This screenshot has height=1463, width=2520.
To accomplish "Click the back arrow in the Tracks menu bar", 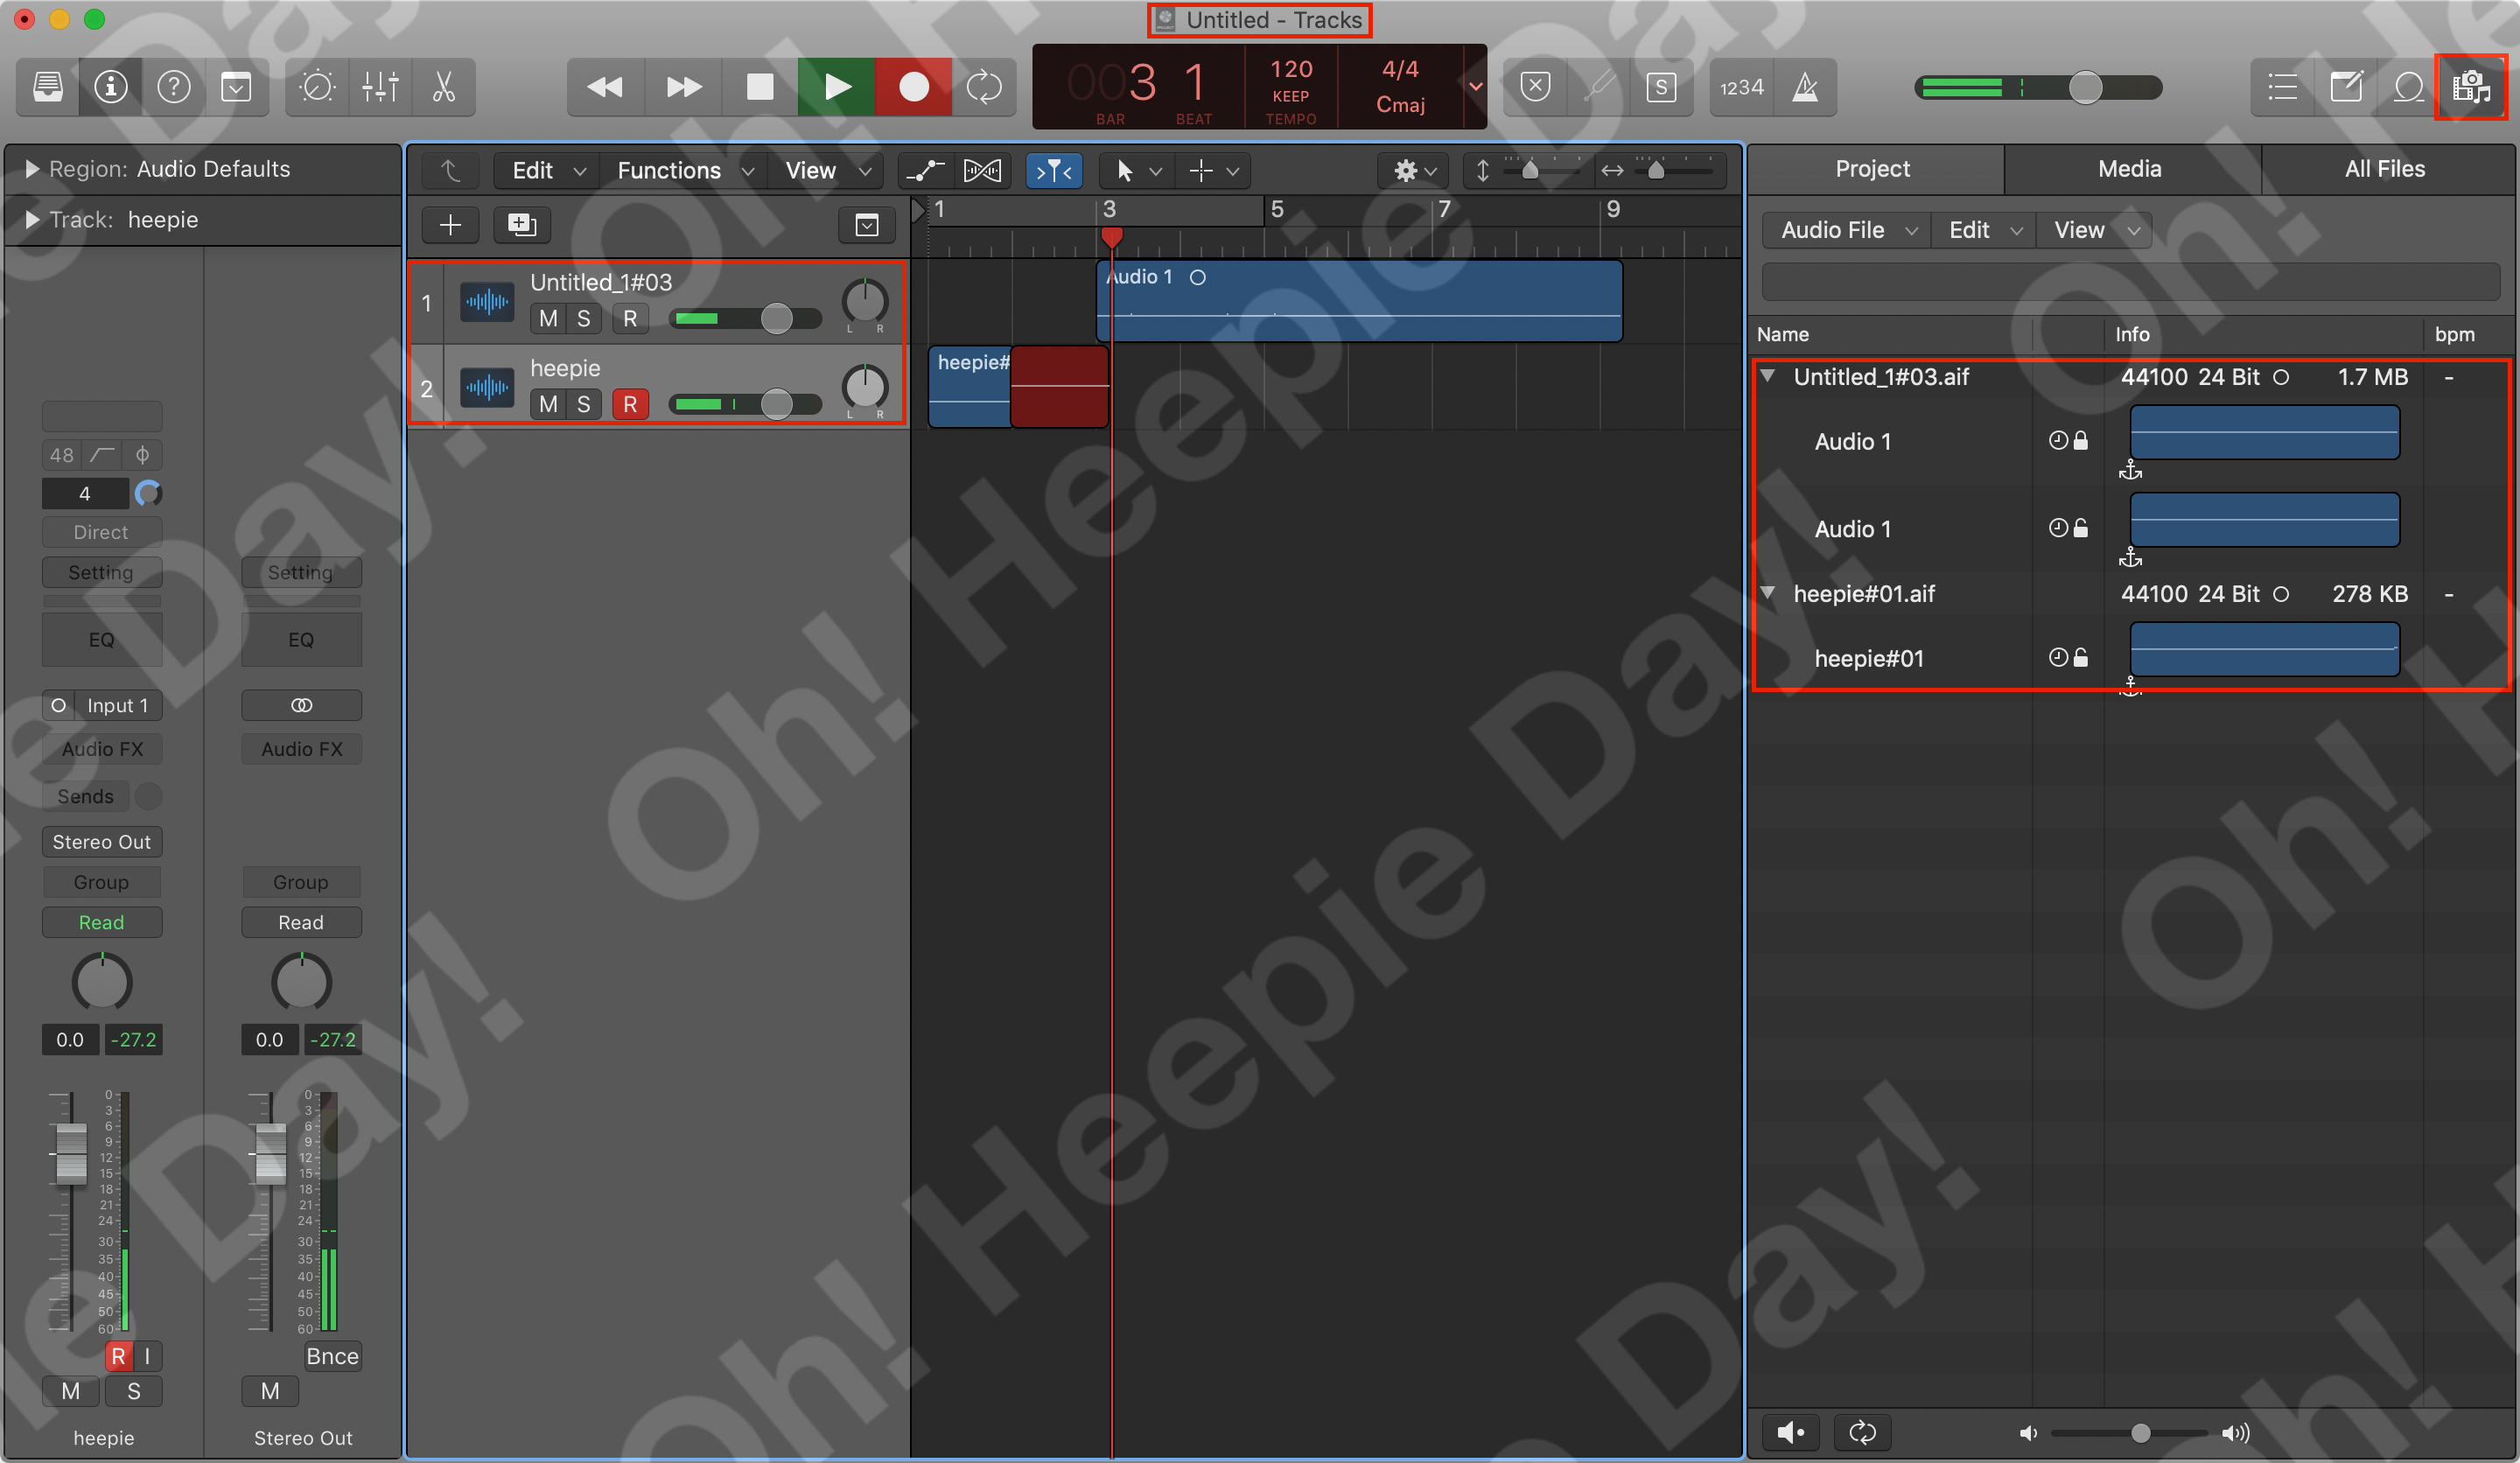I will [x=451, y=171].
